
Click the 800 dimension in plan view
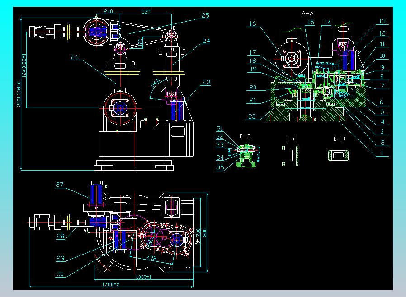(x=204, y=232)
